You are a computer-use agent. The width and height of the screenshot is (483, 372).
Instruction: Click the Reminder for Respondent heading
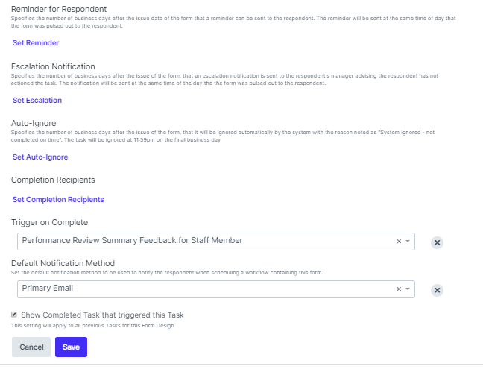[58, 8]
